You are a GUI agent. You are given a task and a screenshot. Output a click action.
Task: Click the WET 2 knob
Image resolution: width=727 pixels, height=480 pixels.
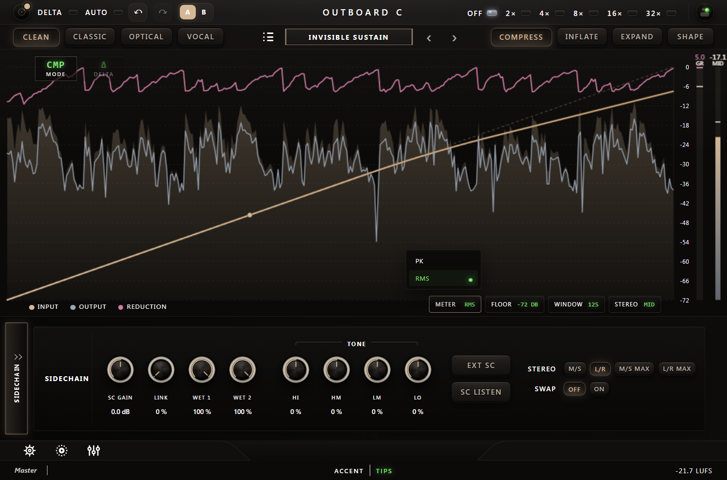[x=242, y=370]
